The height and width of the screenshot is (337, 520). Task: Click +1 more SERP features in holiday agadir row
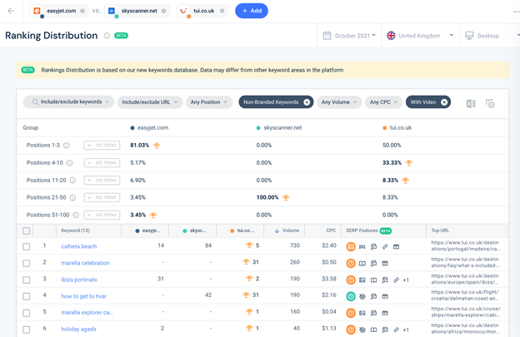pos(406,330)
